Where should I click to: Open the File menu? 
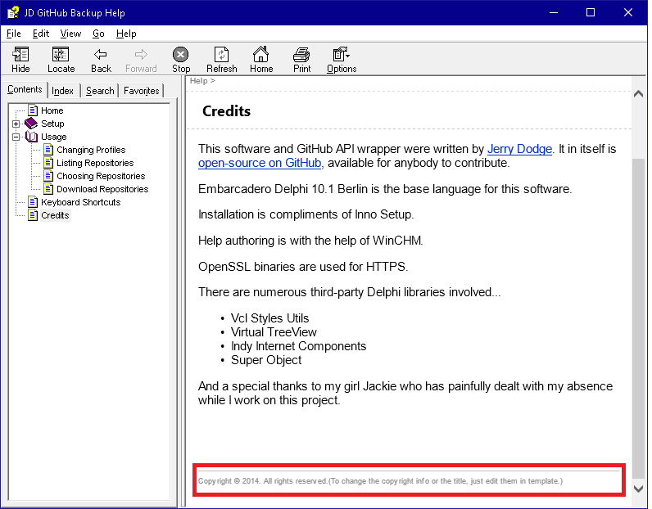(14, 34)
